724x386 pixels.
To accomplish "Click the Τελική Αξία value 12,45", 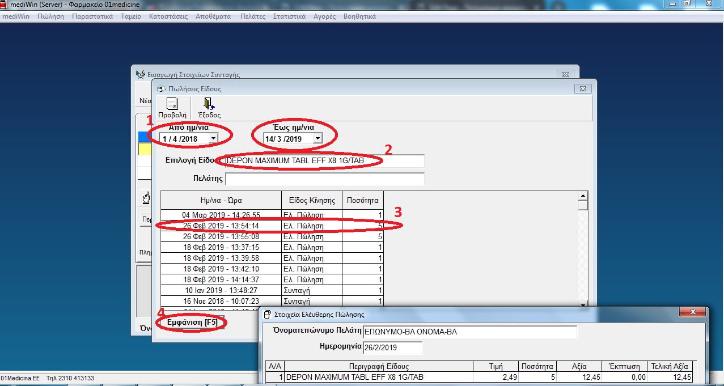I will coord(670,377).
